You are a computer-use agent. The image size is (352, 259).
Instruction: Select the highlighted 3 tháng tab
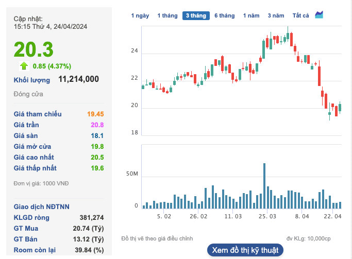[x=196, y=15]
